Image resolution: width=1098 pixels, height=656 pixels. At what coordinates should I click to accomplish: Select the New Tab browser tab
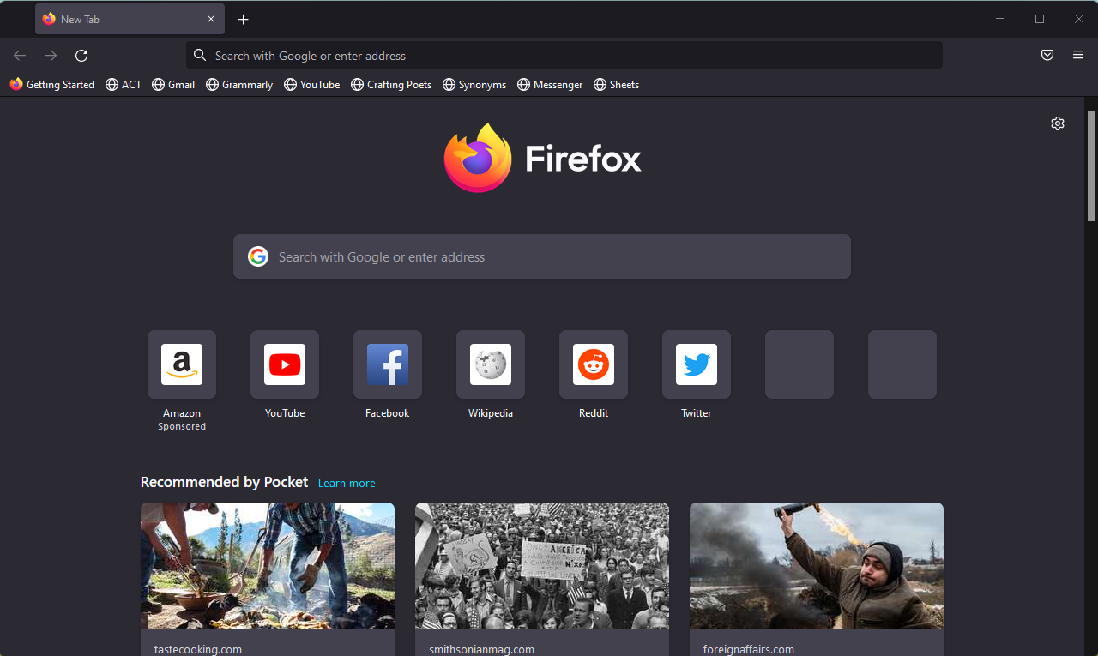120,19
